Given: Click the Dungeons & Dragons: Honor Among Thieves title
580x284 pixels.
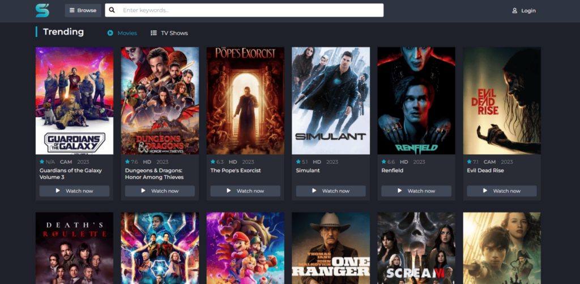Looking at the screenshot, I should click(x=154, y=173).
